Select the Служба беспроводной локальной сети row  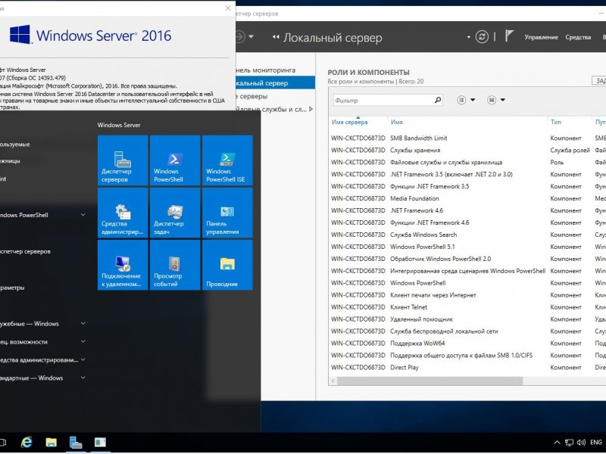[x=467, y=331]
